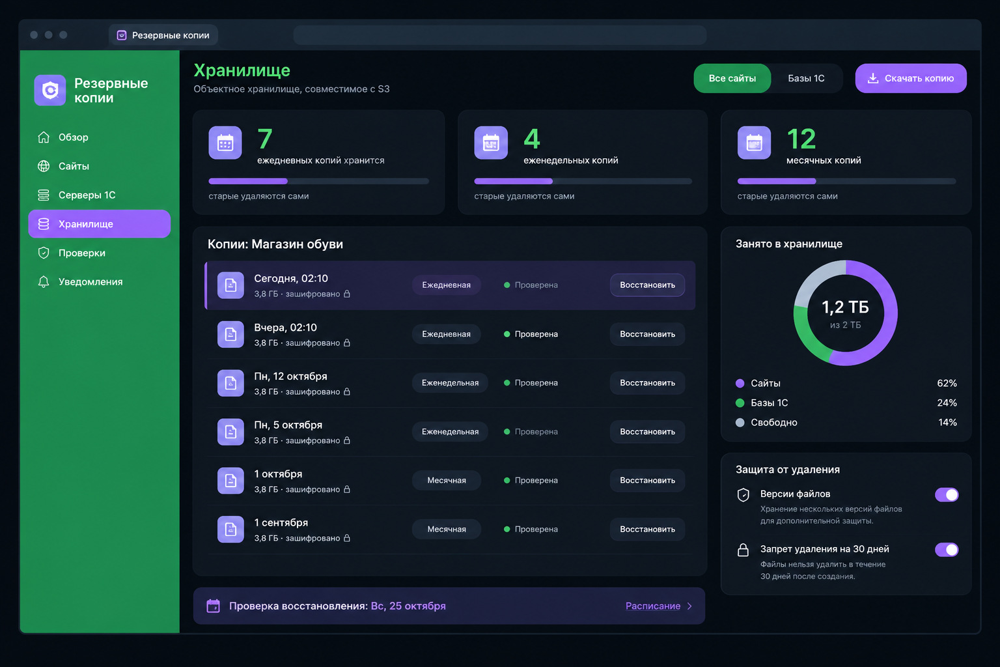This screenshot has width=1000, height=667.
Task: Click the globe icon next to Сайты
Action: [44, 166]
